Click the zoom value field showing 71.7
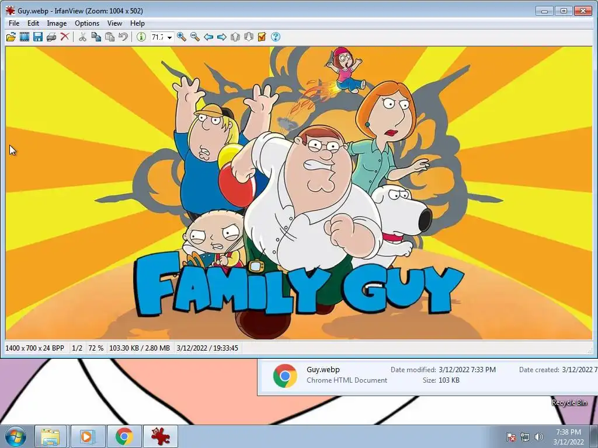This screenshot has height=448, width=598. point(158,37)
